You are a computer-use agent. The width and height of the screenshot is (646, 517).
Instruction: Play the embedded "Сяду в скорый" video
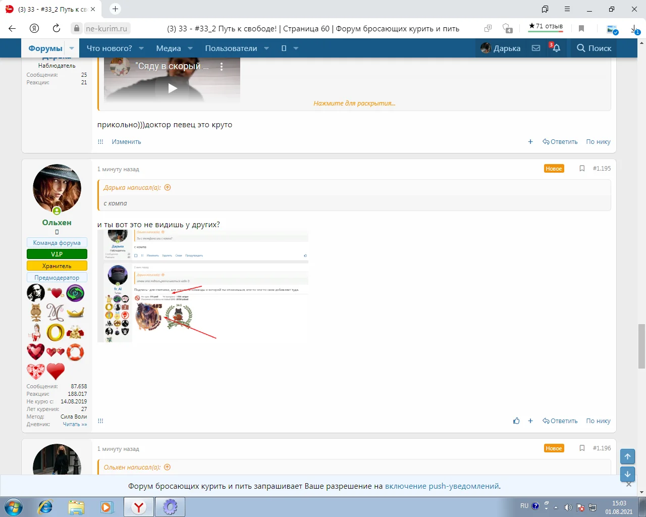point(173,88)
